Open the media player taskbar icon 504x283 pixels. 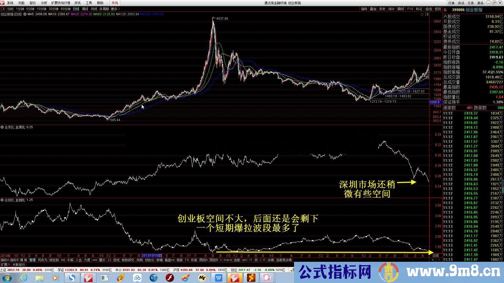[x=56, y=278]
